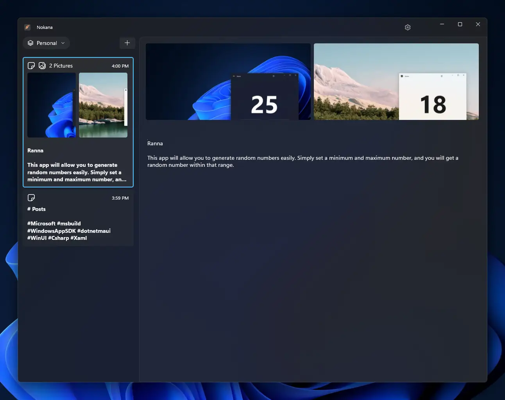This screenshot has height=400, width=505.
Task: Click the 4:00 PM timestamp
Action: (120, 66)
